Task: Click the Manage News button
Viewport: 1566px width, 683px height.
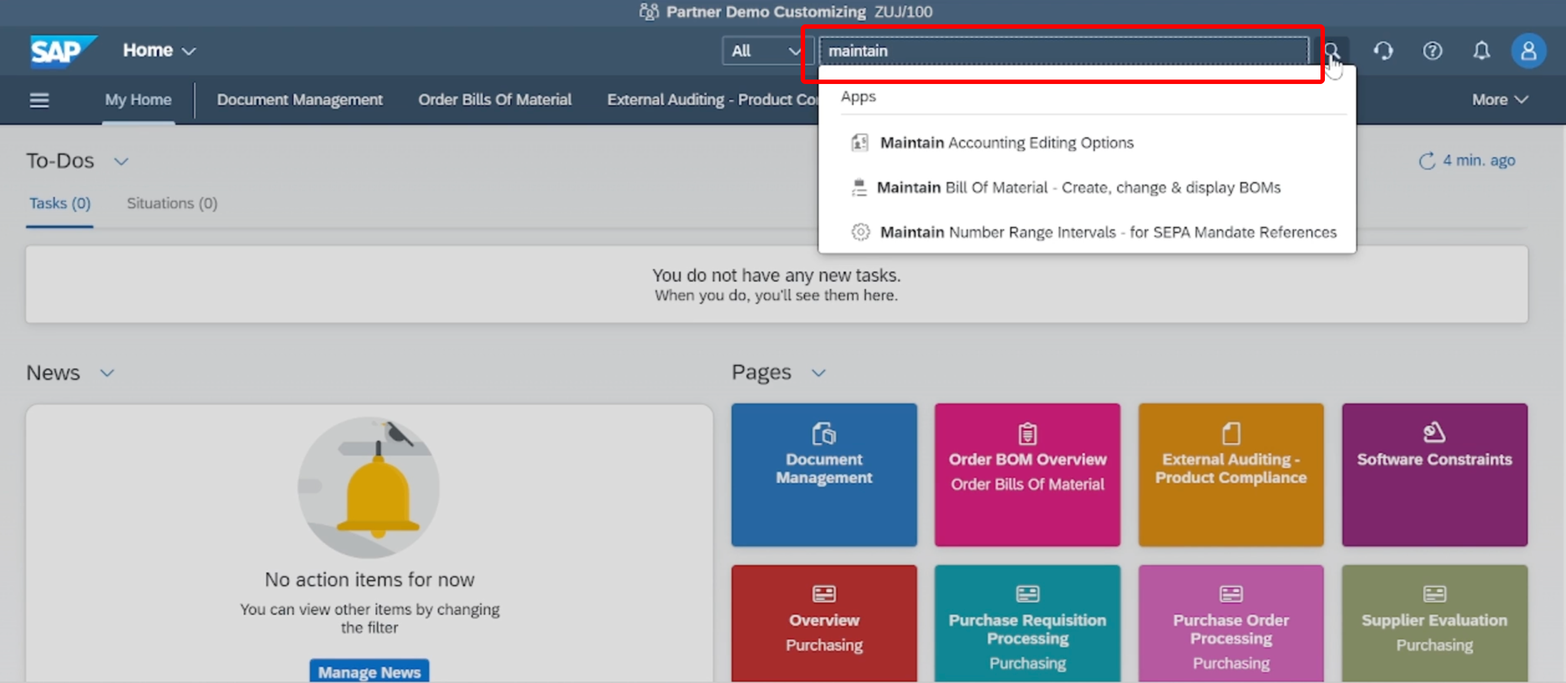Action: tap(369, 672)
